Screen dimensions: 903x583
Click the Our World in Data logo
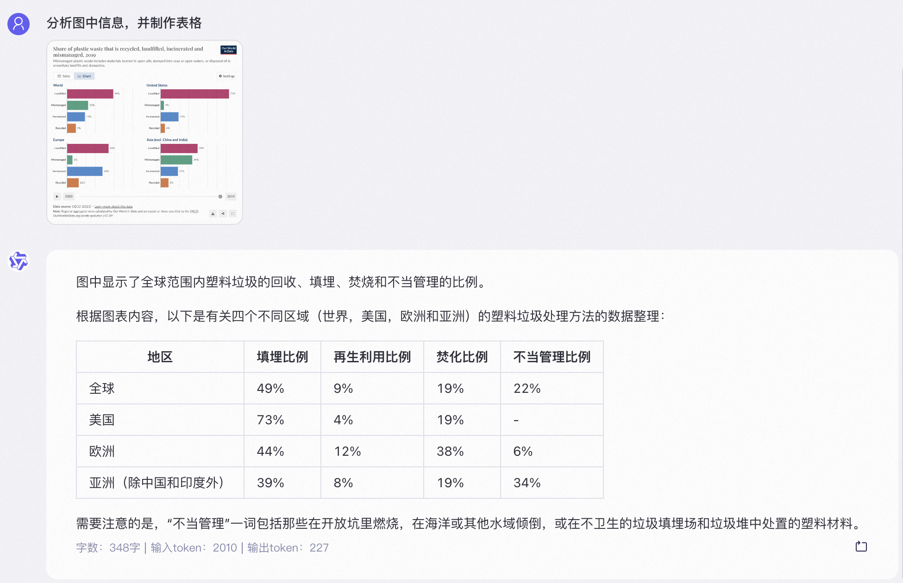click(228, 50)
